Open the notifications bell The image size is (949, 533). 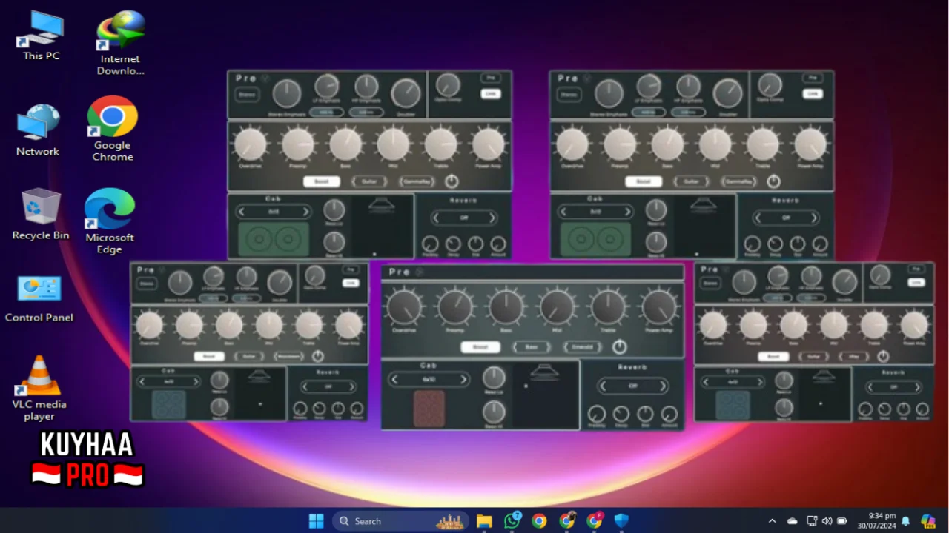coord(905,521)
